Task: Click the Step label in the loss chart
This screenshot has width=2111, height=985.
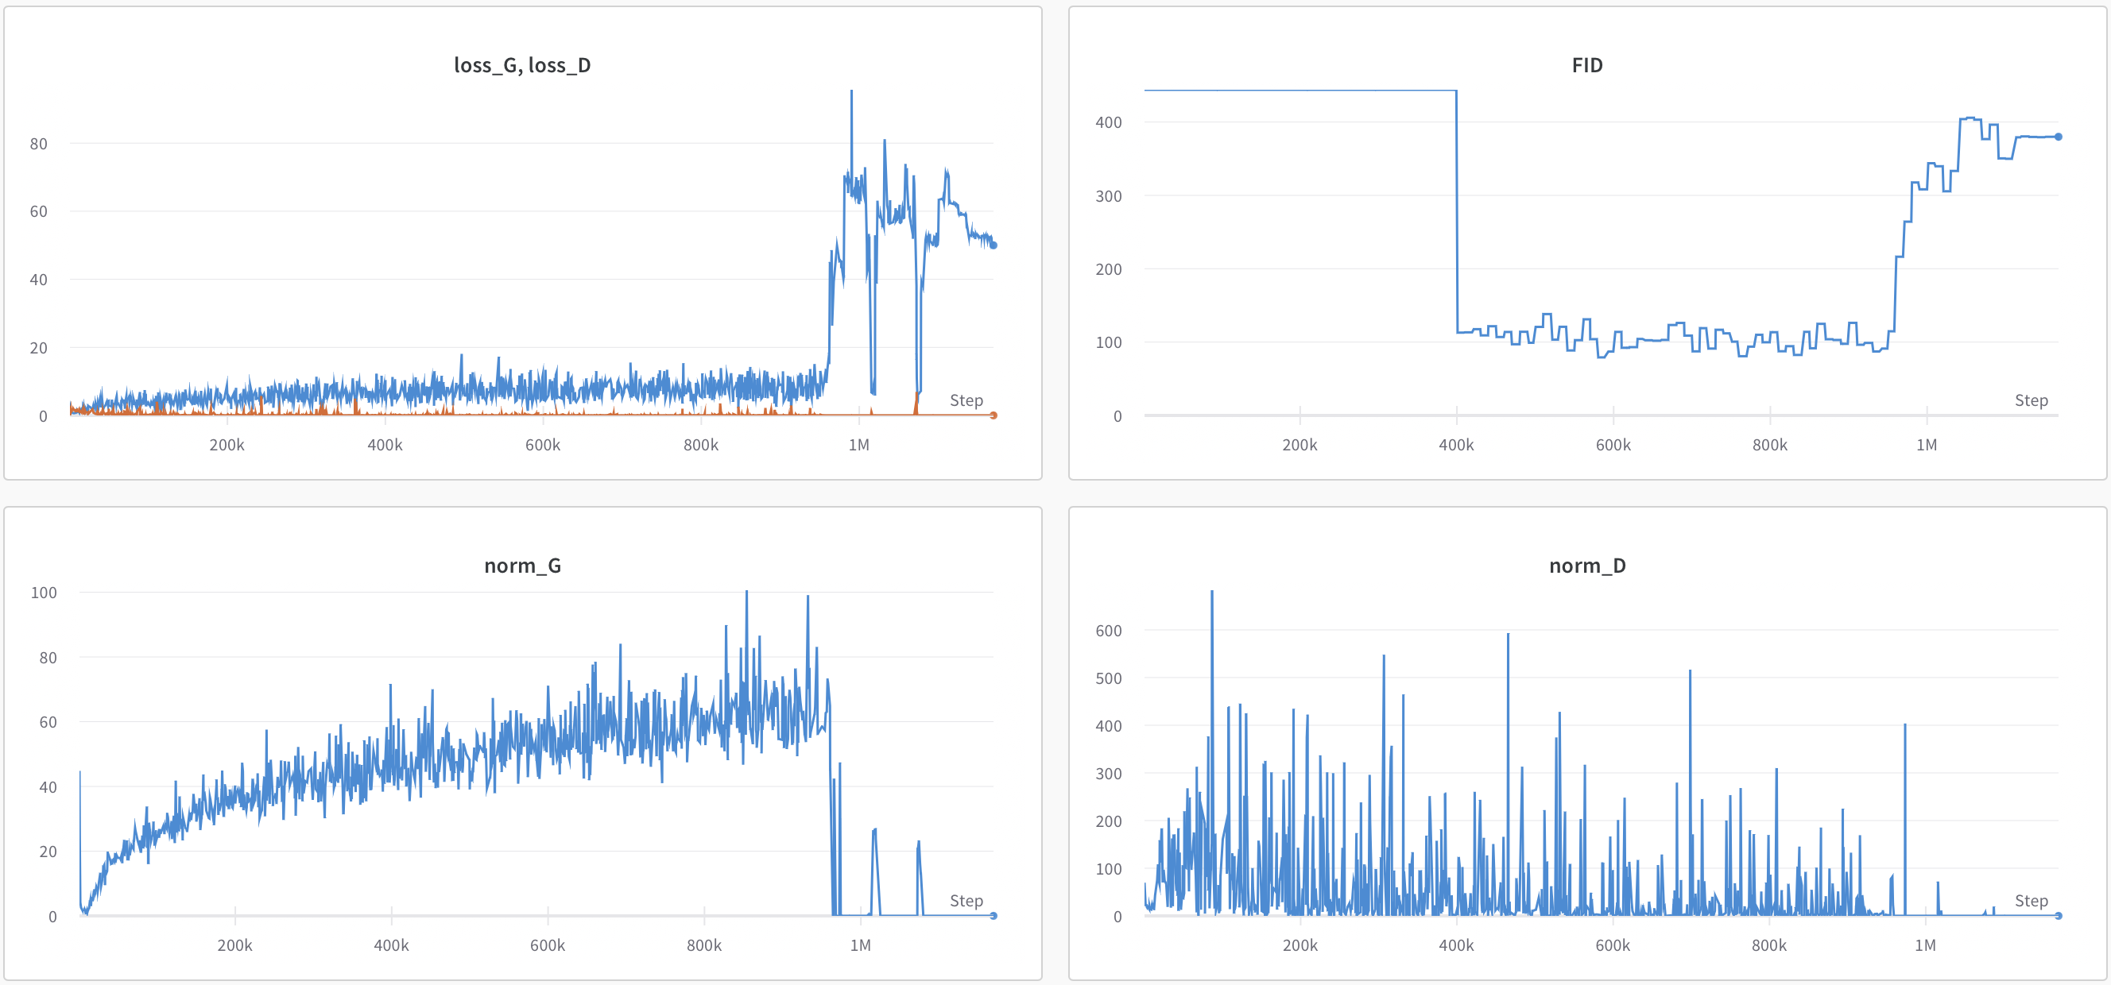Action: tap(966, 400)
